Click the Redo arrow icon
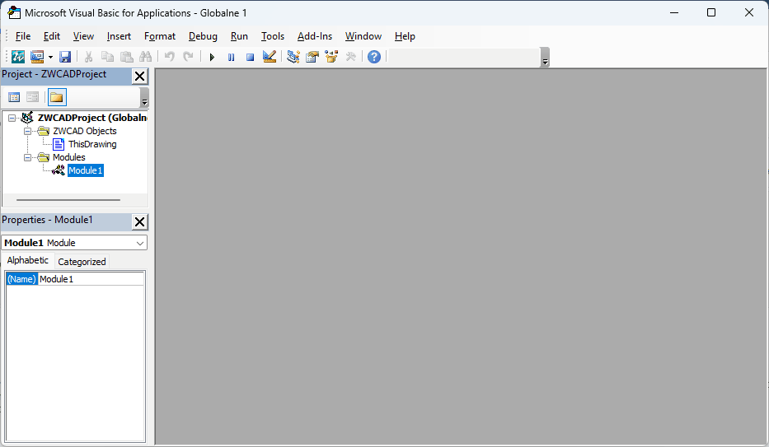 click(188, 57)
